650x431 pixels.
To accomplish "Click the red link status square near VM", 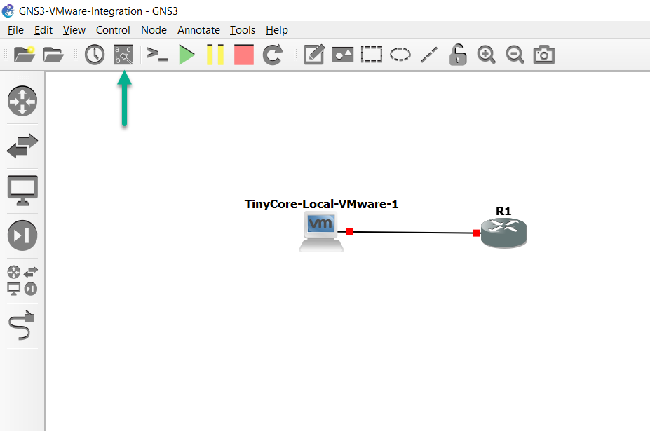I will pos(349,232).
